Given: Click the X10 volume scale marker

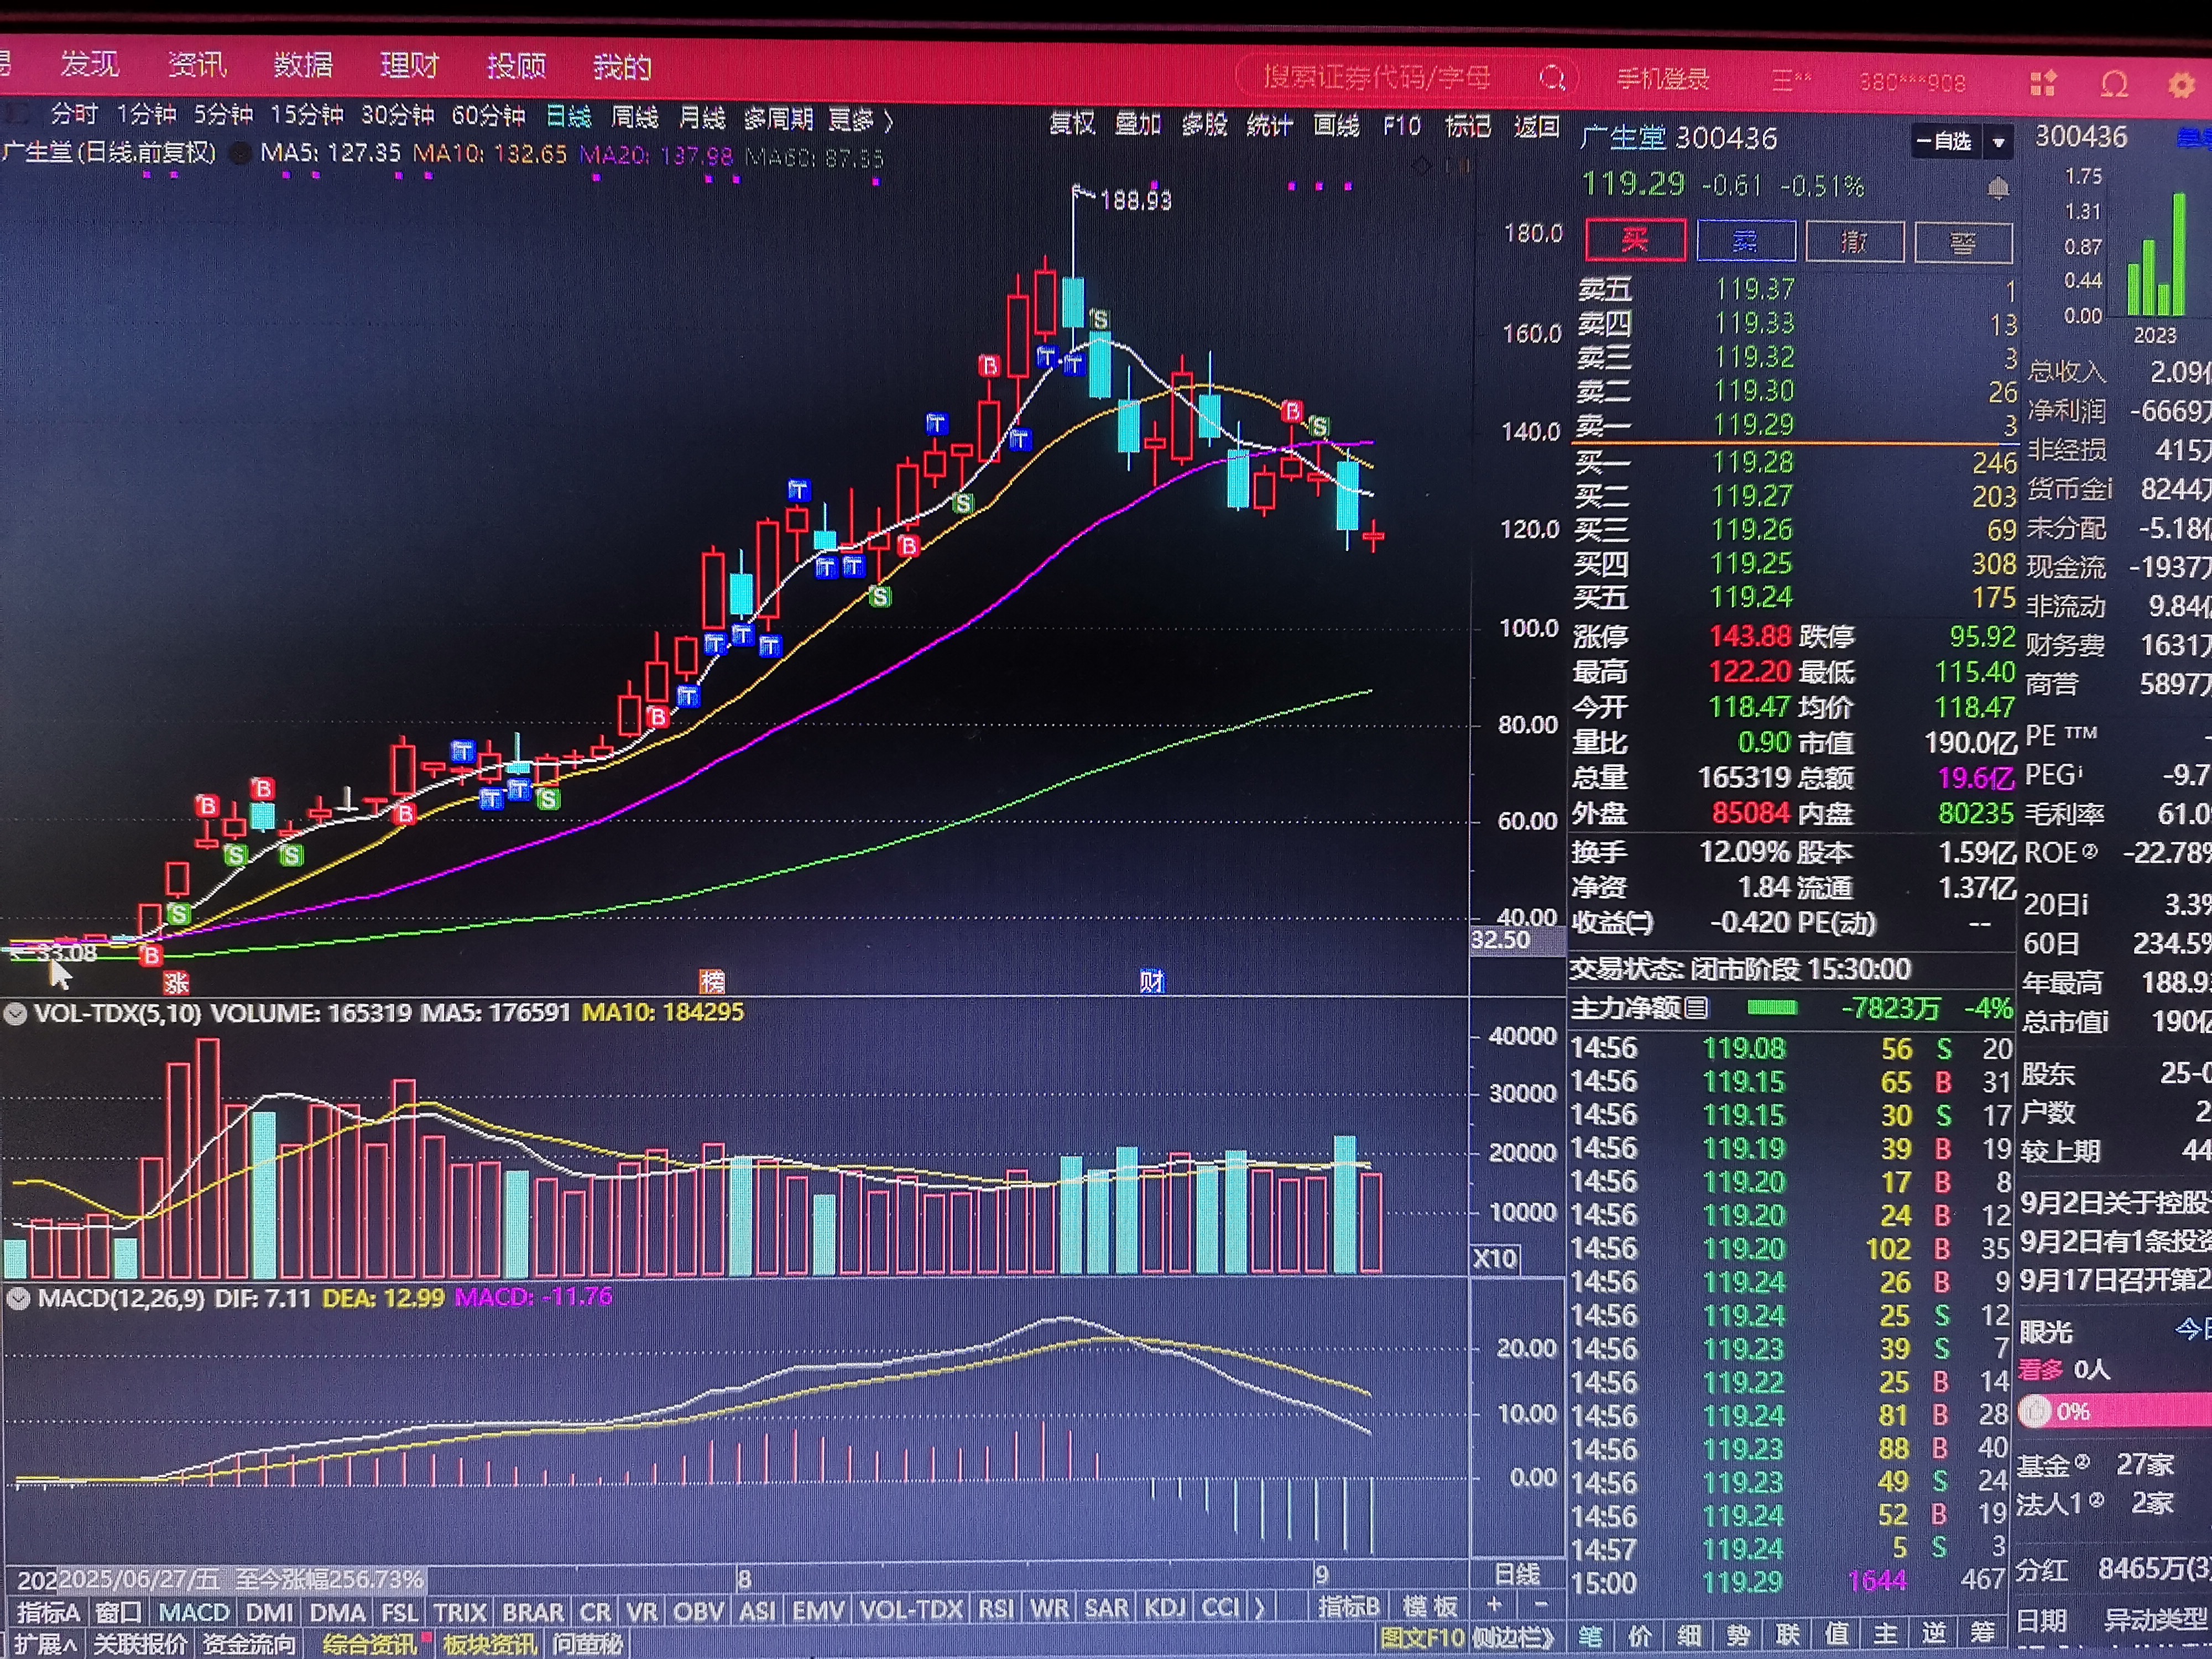Looking at the screenshot, I should point(1495,1258).
